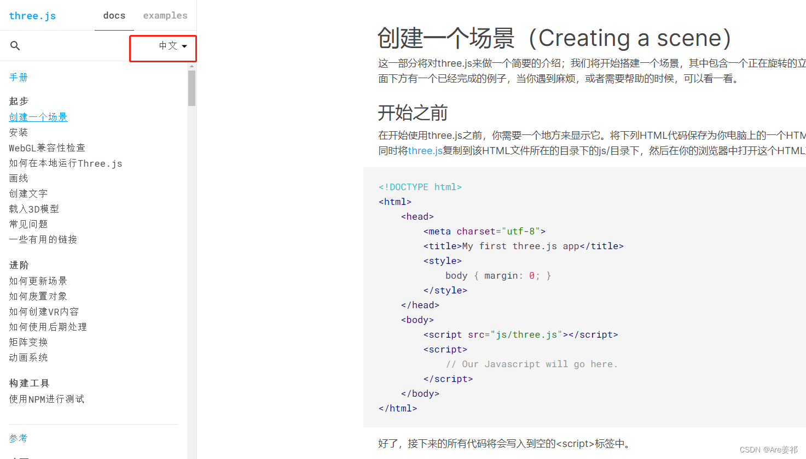Click the three.js logo
Viewport: 806px width, 459px height.
click(x=32, y=15)
